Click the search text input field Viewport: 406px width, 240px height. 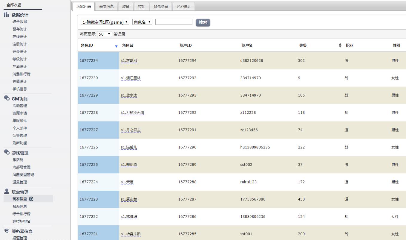click(174, 22)
